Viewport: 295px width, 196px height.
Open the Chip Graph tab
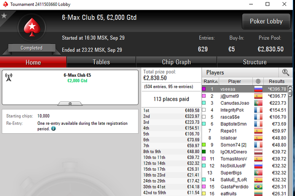tap(176, 62)
